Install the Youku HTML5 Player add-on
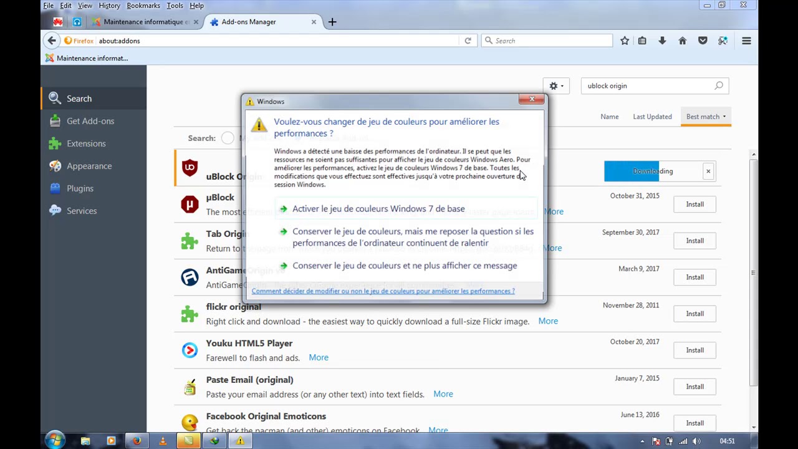 point(695,350)
